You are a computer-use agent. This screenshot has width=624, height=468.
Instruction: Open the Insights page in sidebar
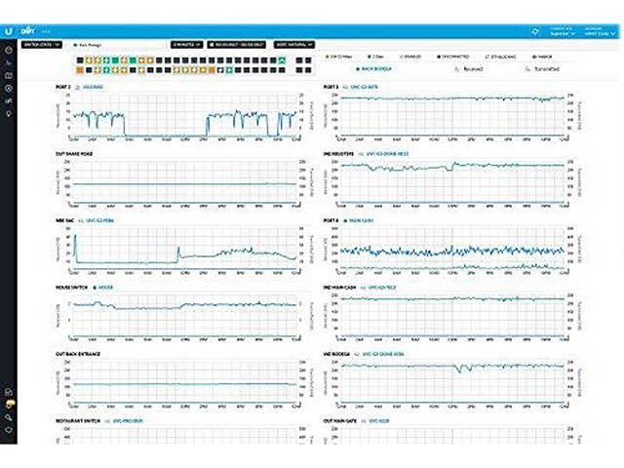[9, 114]
